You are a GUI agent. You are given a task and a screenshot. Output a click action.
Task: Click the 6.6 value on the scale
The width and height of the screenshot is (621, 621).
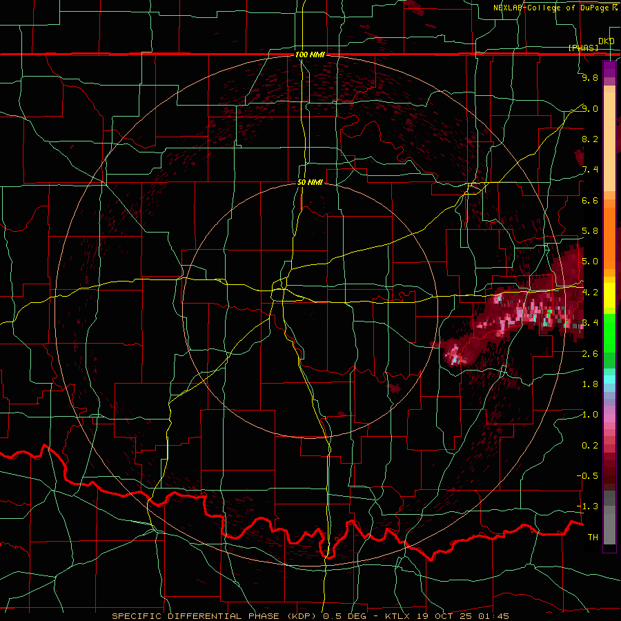click(x=590, y=200)
